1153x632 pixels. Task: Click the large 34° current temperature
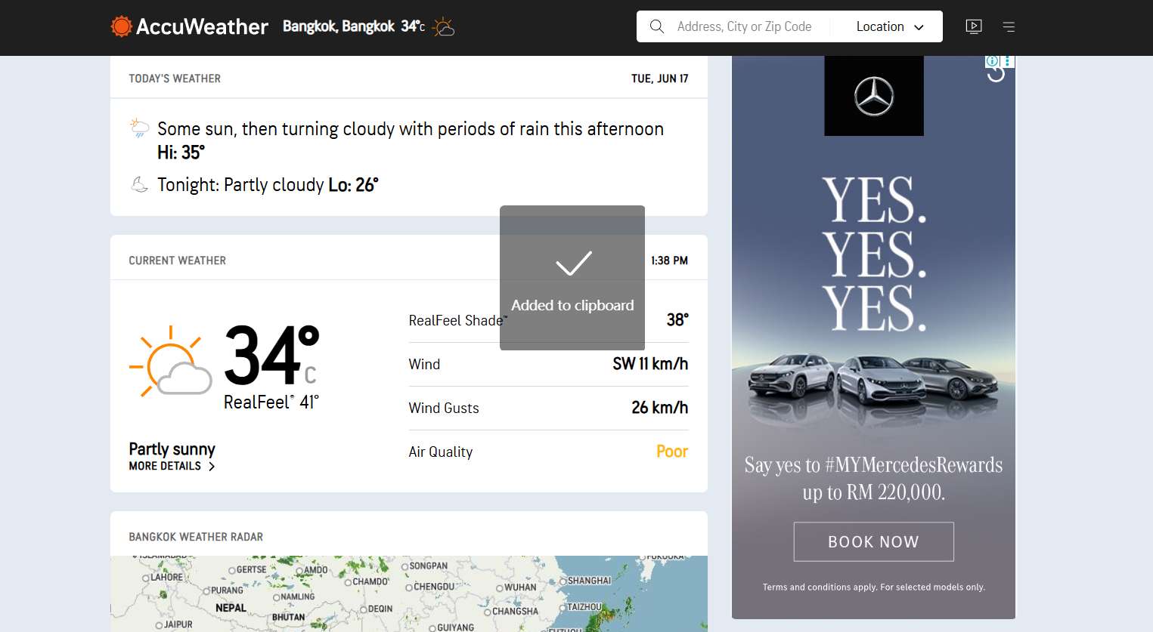271,356
